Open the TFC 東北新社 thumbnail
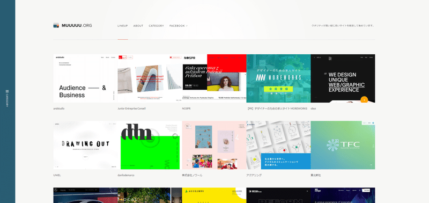The width and height of the screenshot is (429, 203). click(343, 145)
